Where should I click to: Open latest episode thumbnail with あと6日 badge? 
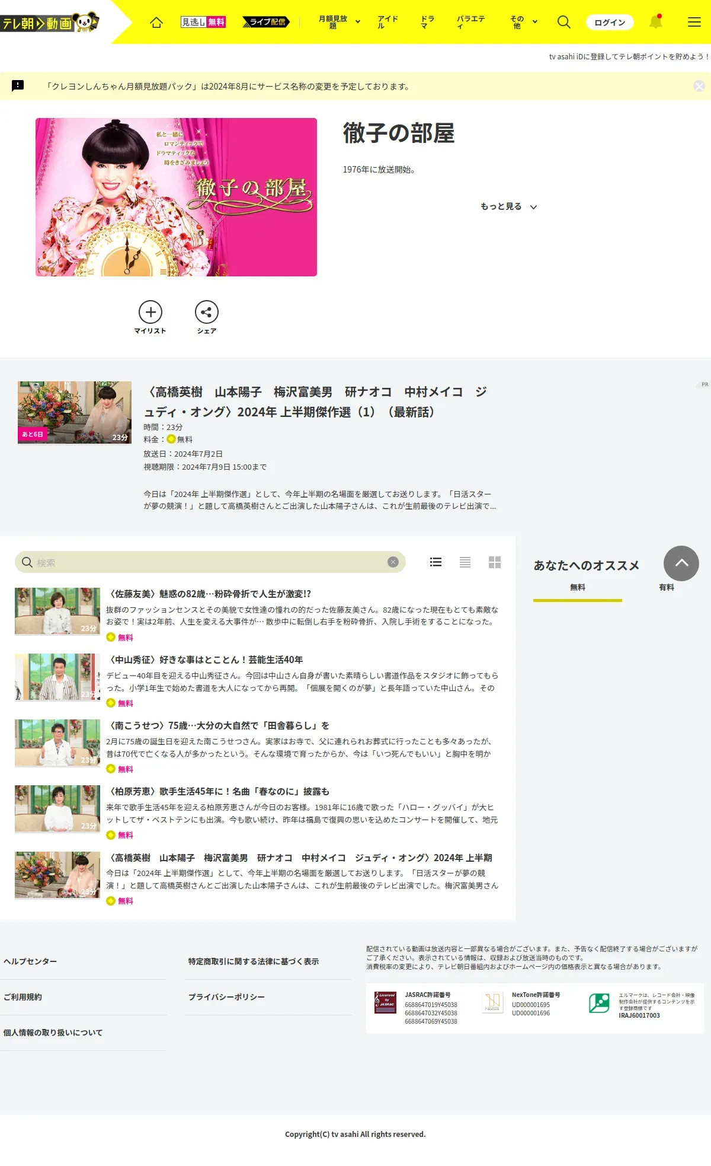(75, 412)
